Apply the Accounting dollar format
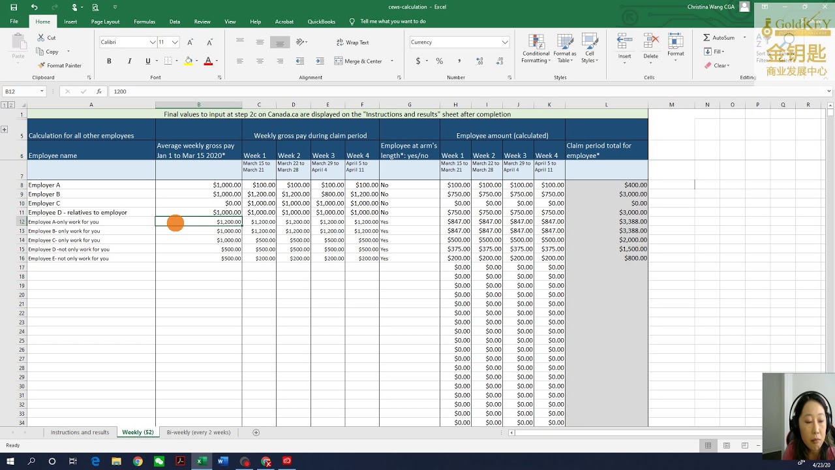The width and height of the screenshot is (835, 470). 418,61
